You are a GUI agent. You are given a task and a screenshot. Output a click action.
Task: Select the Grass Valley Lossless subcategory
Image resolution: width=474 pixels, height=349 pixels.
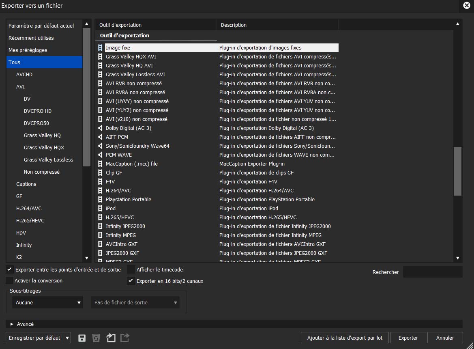point(45,159)
